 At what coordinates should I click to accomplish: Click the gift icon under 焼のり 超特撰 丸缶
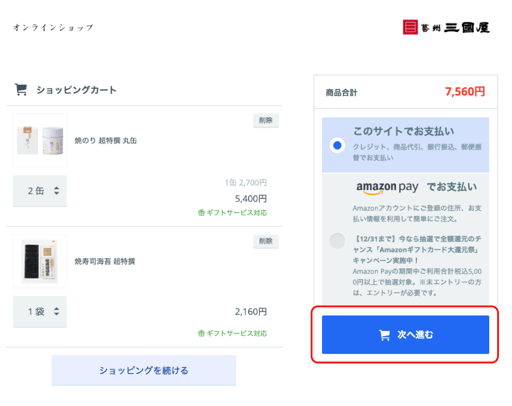201,212
